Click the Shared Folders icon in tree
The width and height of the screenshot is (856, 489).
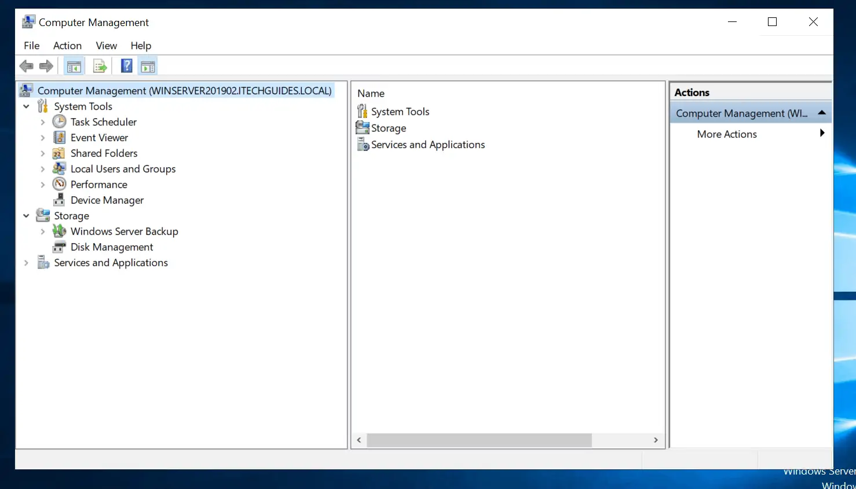point(58,153)
